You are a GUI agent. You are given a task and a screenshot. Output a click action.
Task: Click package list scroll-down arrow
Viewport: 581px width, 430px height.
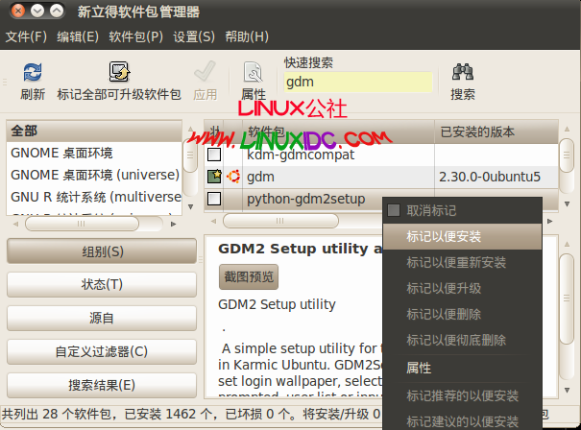point(567,203)
